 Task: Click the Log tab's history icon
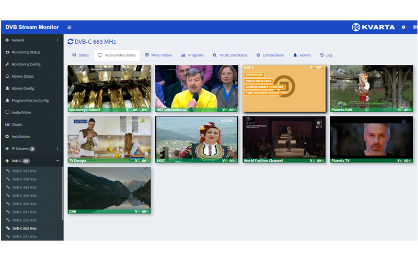coord(322,55)
